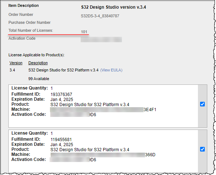The height and width of the screenshot is (175, 216).
Task: Click the Version column header
Action: click(16, 63)
